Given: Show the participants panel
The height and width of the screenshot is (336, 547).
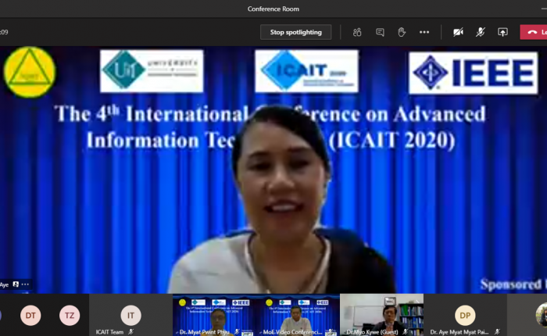Looking at the screenshot, I should tap(357, 32).
